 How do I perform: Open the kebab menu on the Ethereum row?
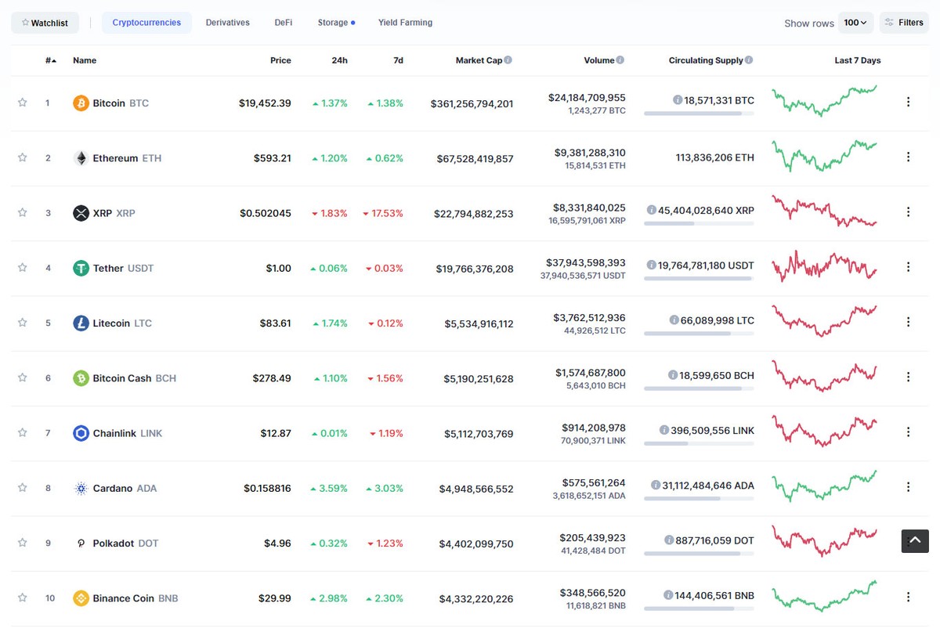pyautogui.click(x=908, y=157)
